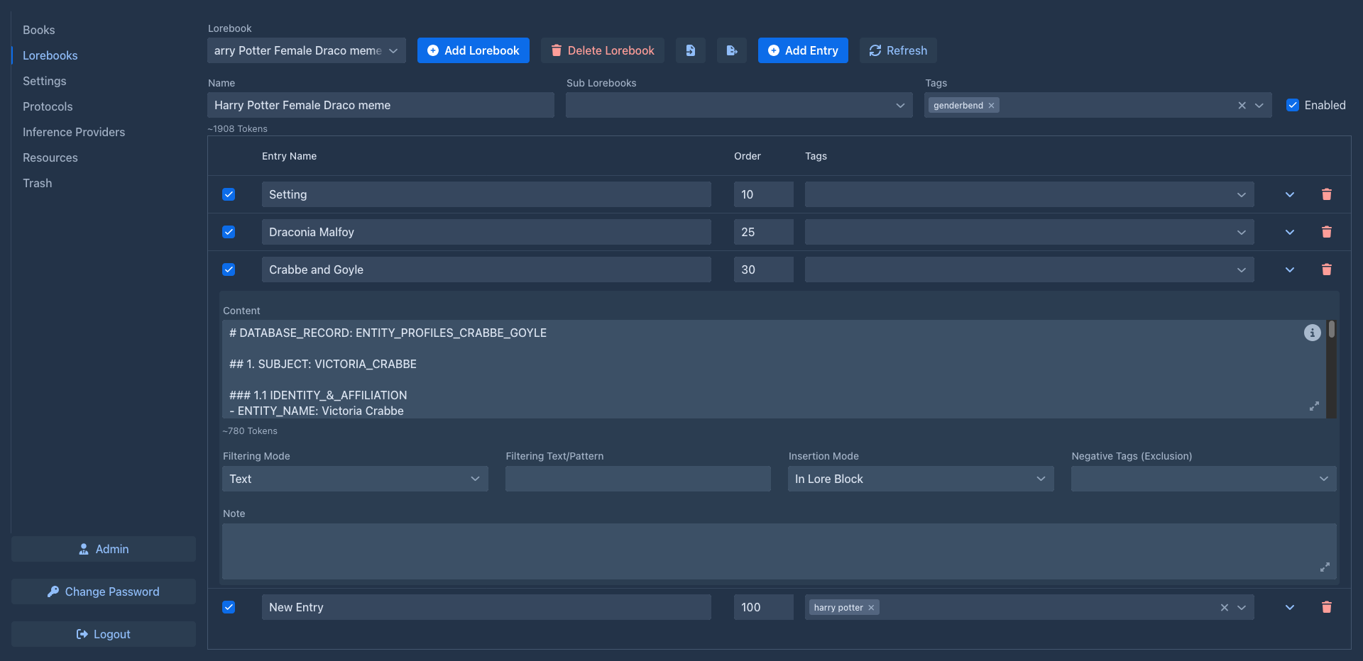Click the import lorebook file icon

[690, 50]
